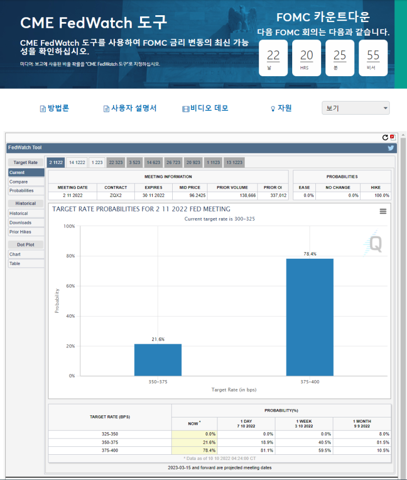Viewport: 407px width, 480px height.
Task: Click the 자원 link
Action: pyautogui.click(x=284, y=108)
